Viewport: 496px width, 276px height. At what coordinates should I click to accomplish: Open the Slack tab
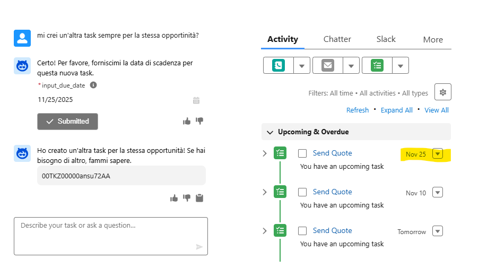[386, 39]
